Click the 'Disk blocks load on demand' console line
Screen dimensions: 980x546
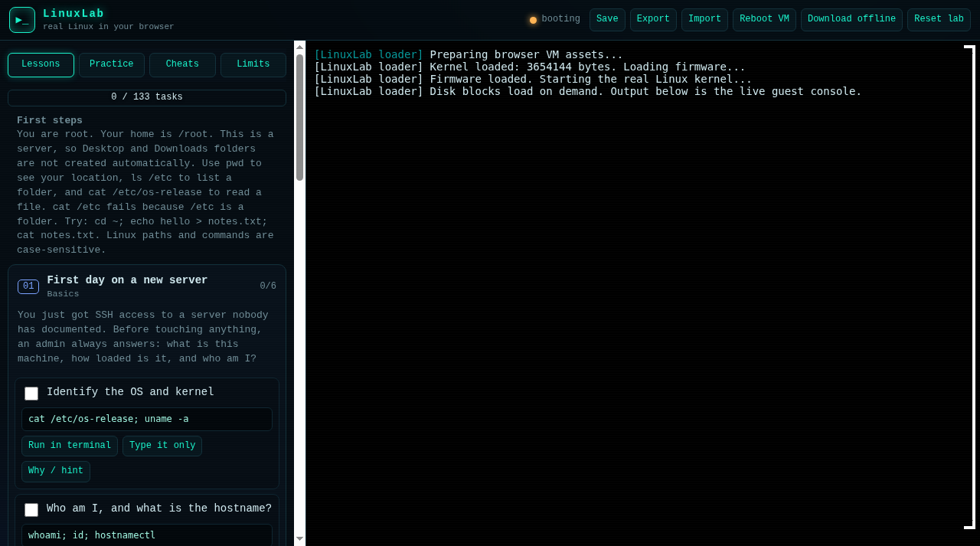588,92
